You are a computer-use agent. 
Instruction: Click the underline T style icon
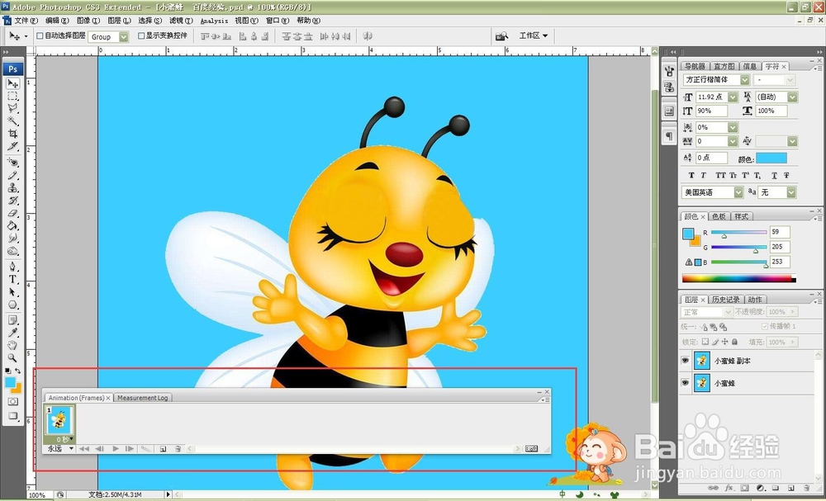click(x=774, y=175)
